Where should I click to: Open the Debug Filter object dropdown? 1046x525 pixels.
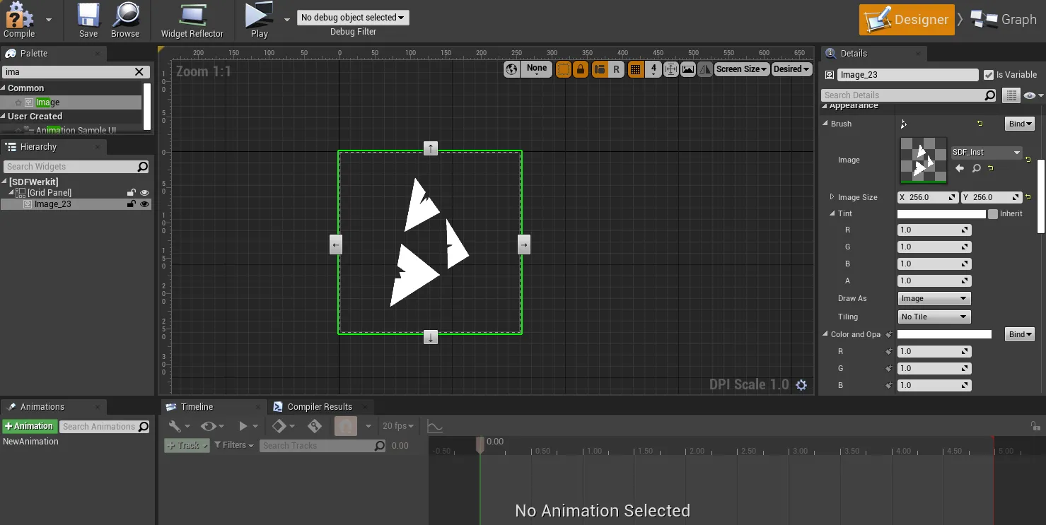pyautogui.click(x=353, y=18)
